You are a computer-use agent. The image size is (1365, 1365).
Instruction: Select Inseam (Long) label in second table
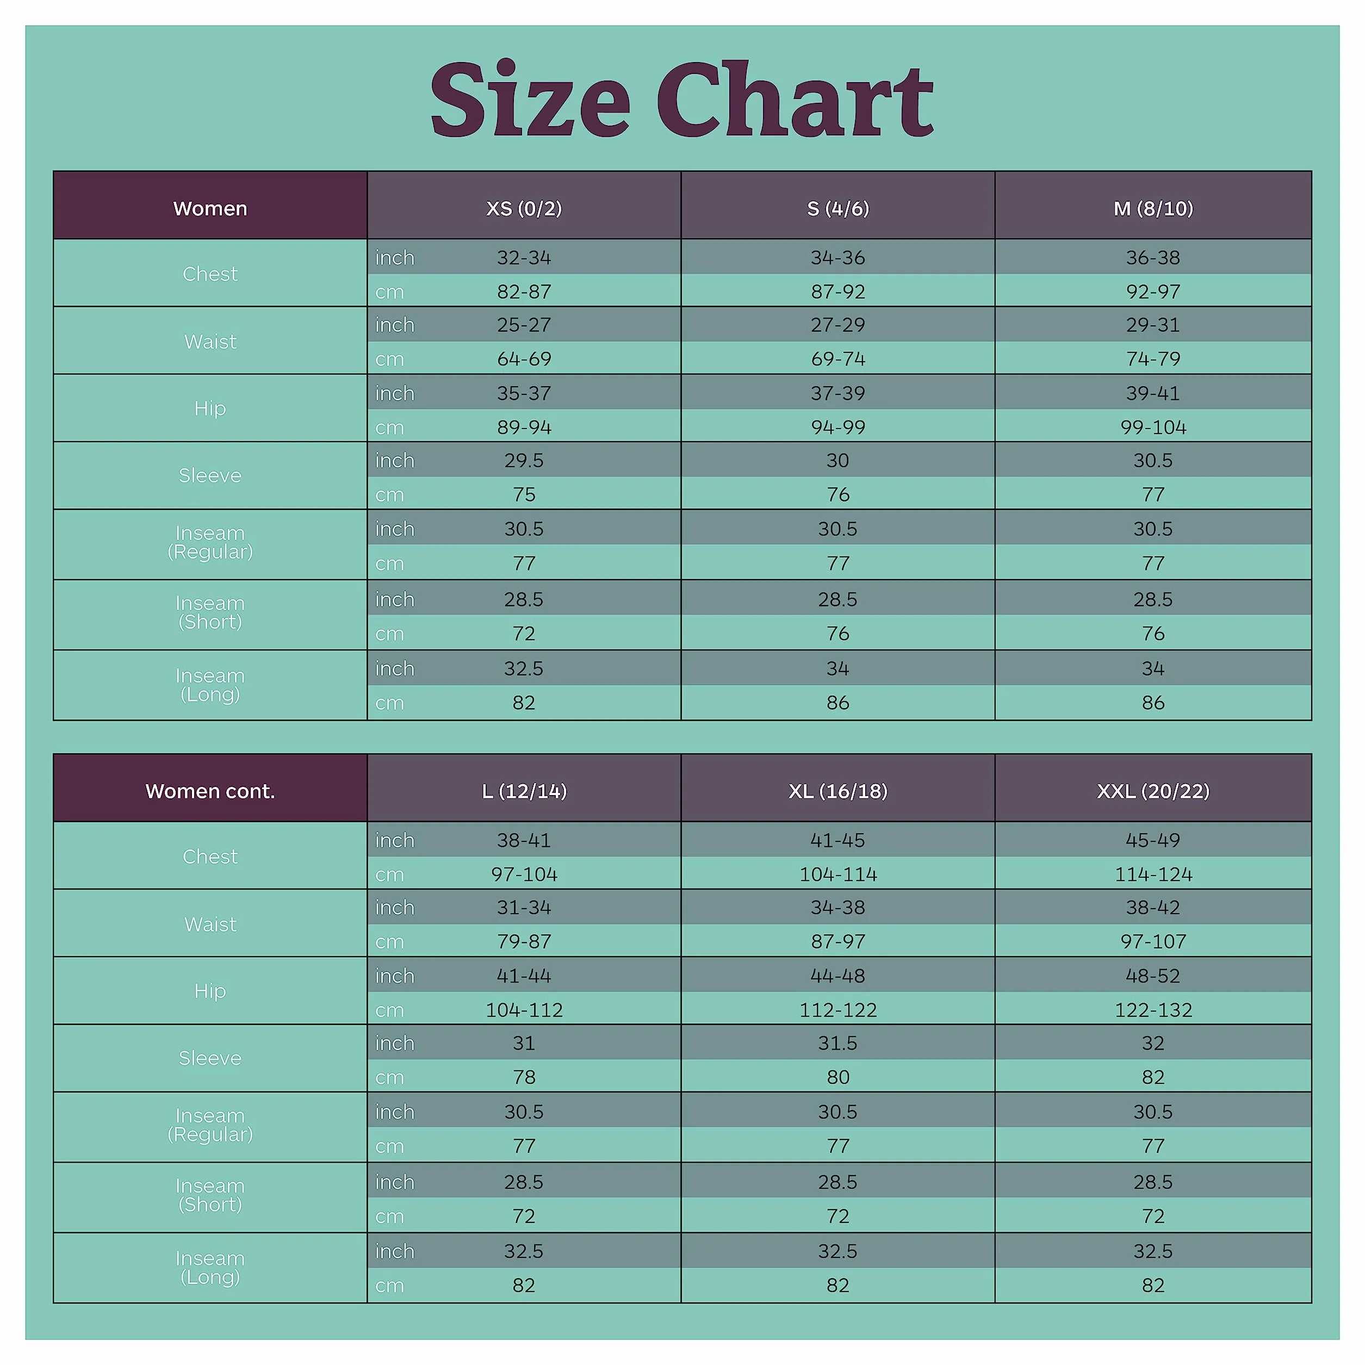coord(210,1268)
